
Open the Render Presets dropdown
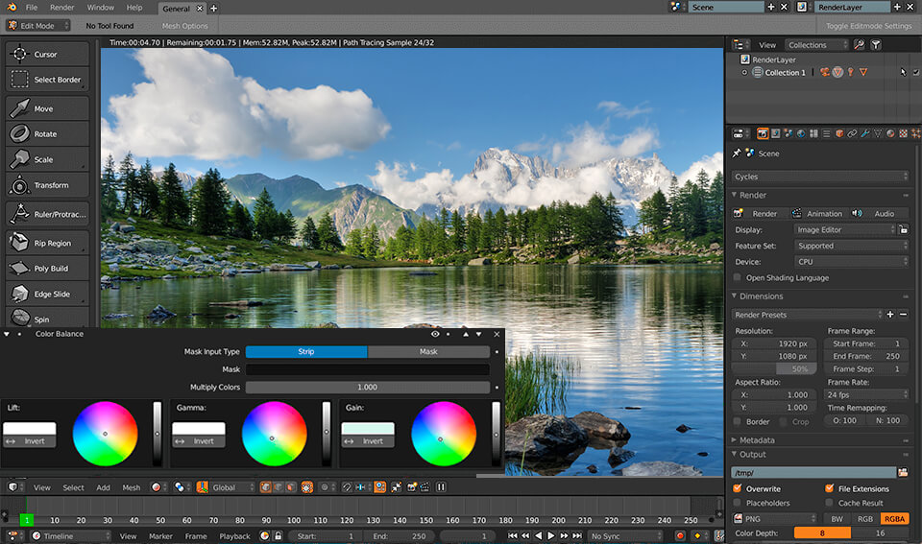808,315
